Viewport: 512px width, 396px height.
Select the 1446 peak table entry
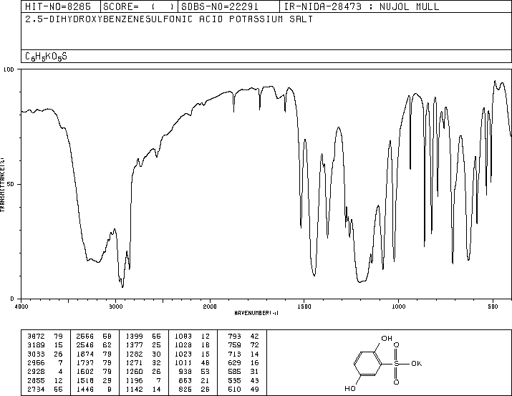tap(94, 389)
